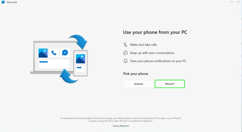Click the blue message tile on the laptop illustration
Image resolution: width=242 pixels, height=132 pixels.
coord(65,53)
